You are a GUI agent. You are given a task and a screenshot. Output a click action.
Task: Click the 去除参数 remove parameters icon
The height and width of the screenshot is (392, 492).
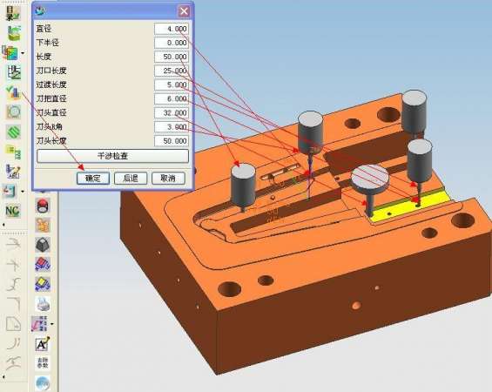(43, 363)
